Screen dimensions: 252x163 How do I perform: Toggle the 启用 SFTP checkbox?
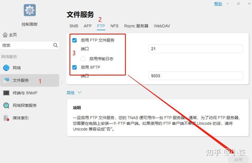point(75,67)
